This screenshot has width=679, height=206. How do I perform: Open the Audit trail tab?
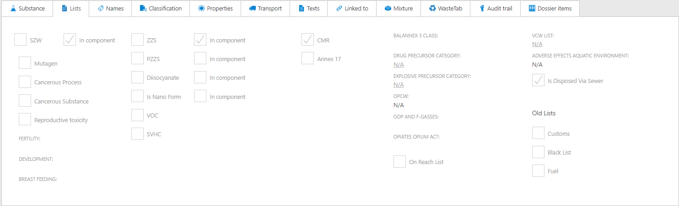(x=495, y=9)
